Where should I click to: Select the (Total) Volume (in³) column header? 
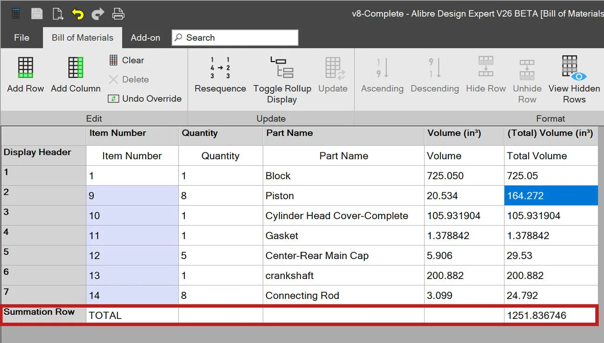coord(551,136)
